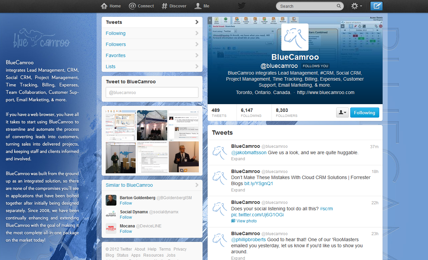Open thumbnail of man speaking at podium
428x260 pixels.
[x=184, y=157]
